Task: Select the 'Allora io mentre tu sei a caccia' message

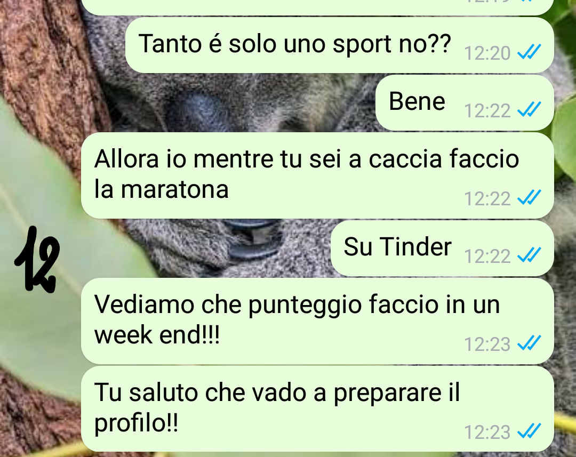Action: 317,175
